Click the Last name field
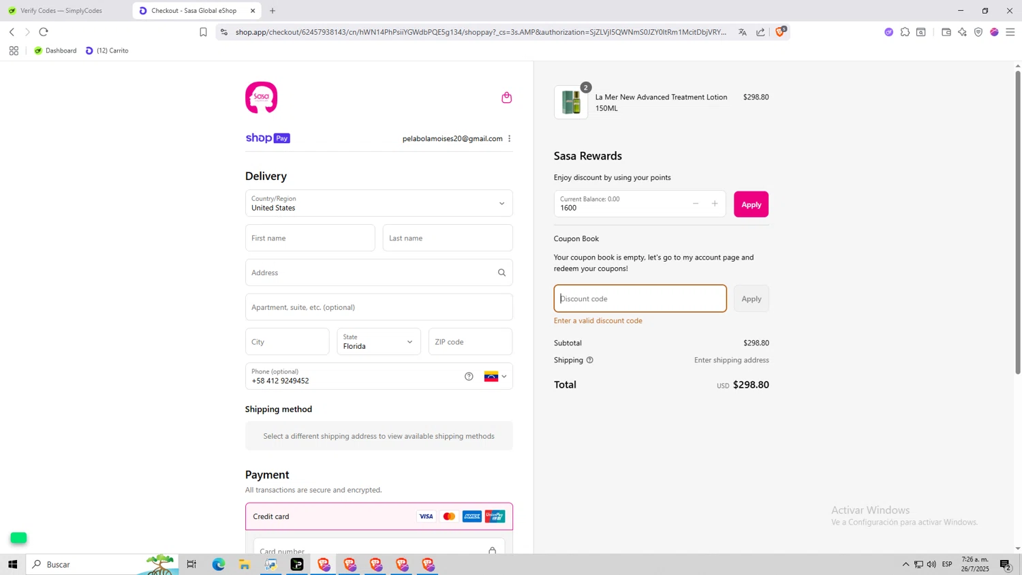Image resolution: width=1022 pixels, height=575 pixels. click(448, 238)
